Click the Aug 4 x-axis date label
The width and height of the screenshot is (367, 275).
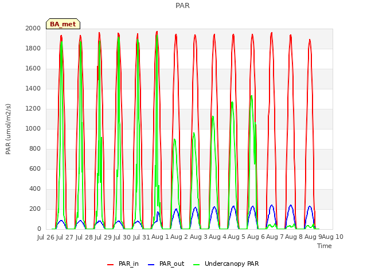coord(217,237)
